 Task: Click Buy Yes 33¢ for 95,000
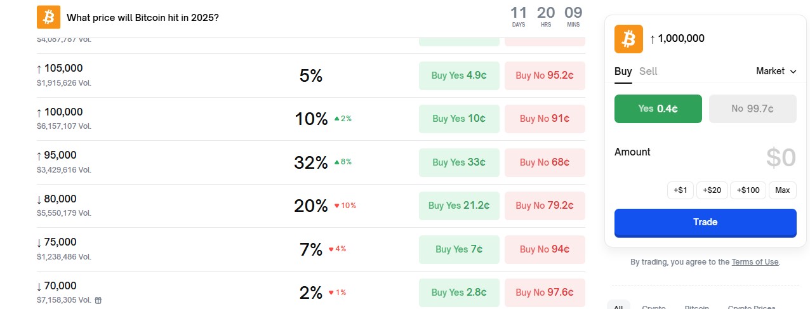pos(459,162)
